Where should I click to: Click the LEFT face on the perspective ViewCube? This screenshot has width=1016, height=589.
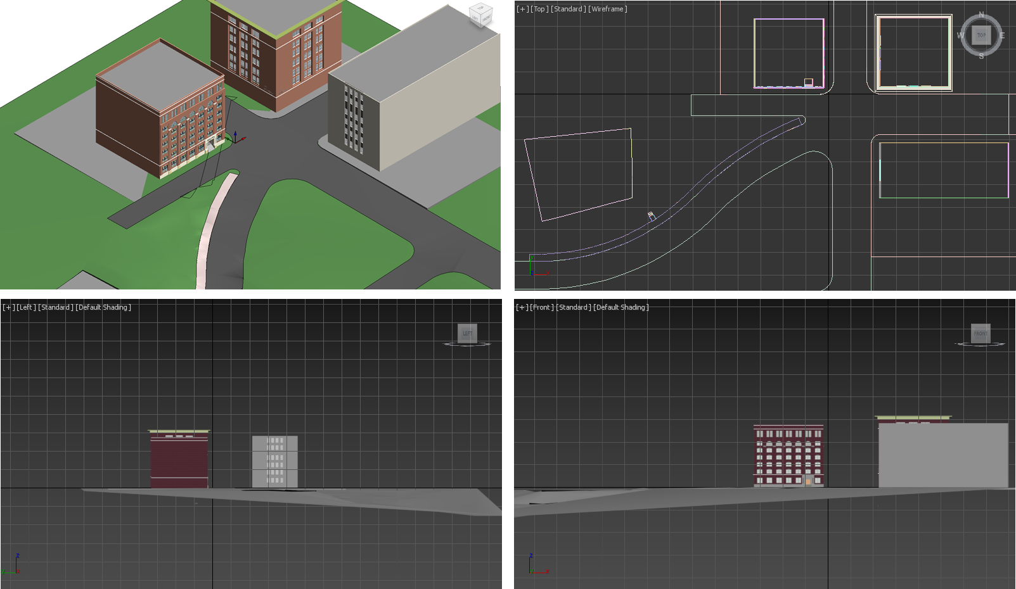[x=475, y=18]
